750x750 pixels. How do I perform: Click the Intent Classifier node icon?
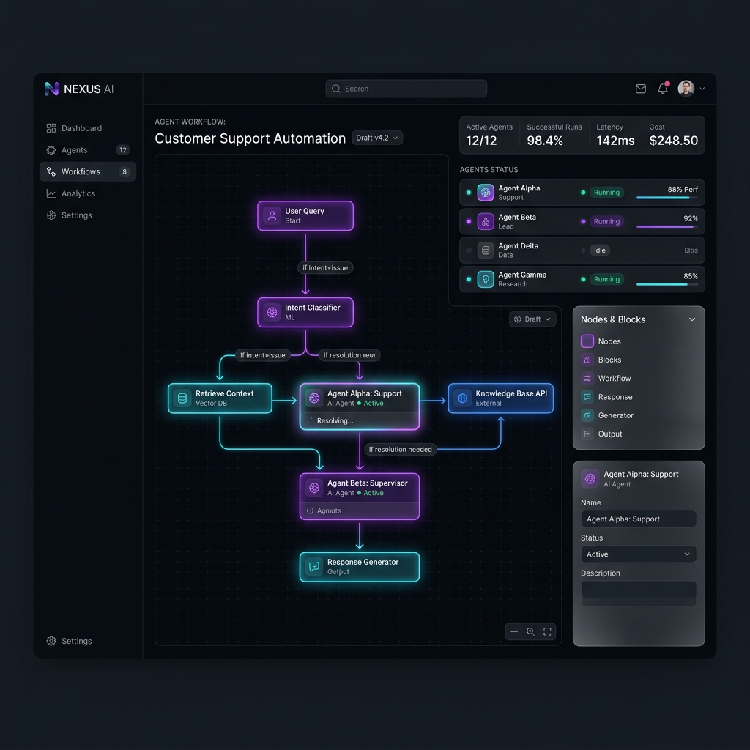pyautogui.click(x=272, y=312)
